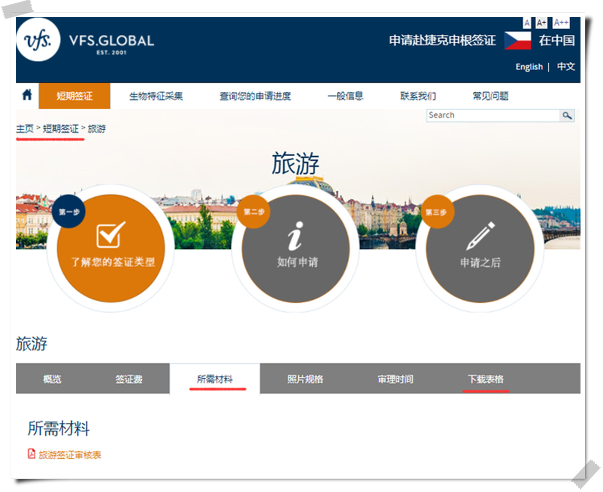Click the 主页 breadcrumb link
The width and height of the screenshot is (603, 492).
pyautogui.click(x=25, y=129)
